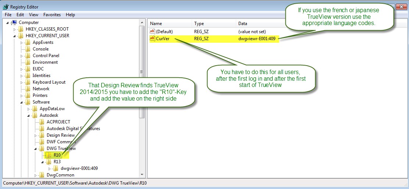This screenshot has height=189, width=409.
Task: Collapse the HKEY_CURRENT_USER node
Action: point(15,36)
